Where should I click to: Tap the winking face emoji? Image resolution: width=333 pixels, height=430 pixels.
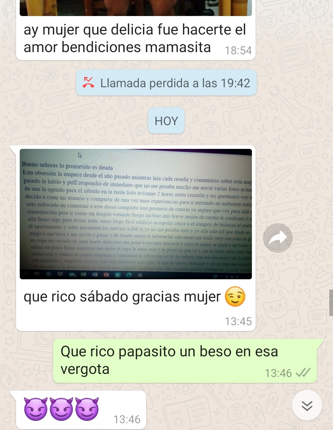click(x=235, y=297)
